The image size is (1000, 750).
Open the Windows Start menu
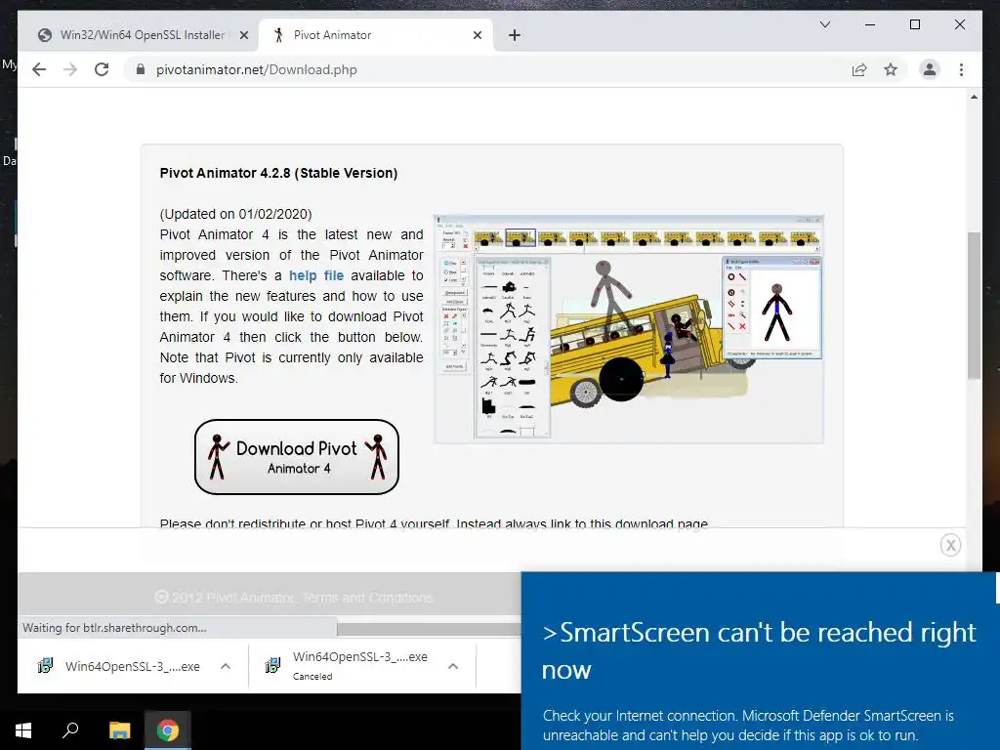[x=23, y=730]
